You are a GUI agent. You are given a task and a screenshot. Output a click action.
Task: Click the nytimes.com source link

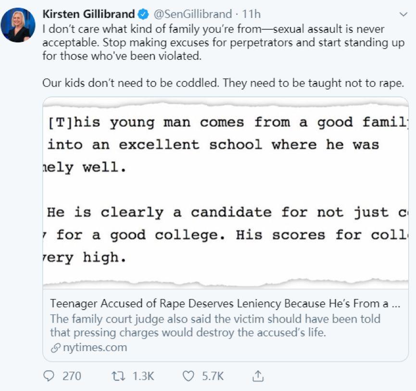coord(94,347)
